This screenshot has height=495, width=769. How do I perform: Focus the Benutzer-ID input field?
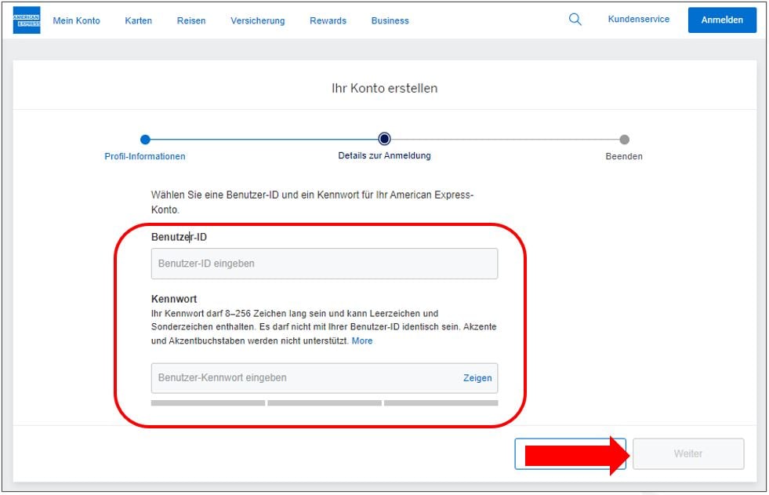(x=324, y=264)
